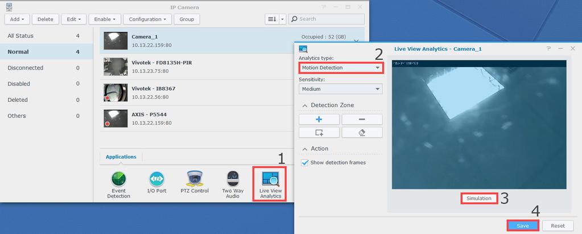Screen dimensions: 582x234
Task: Click the Delete button
Action: (46, 19)
